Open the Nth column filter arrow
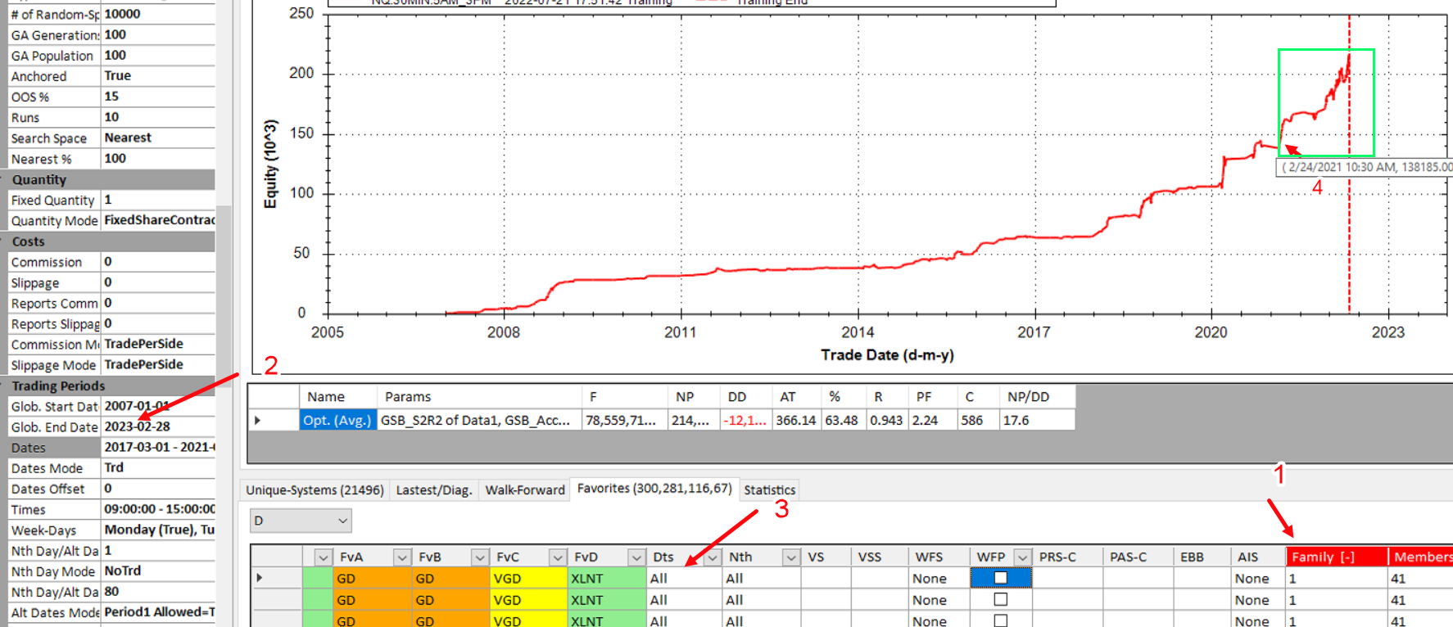1453x627 pixels. (x=712, y=557)
